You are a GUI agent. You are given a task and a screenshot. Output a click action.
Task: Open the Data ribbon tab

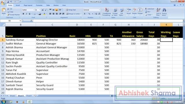[x=48, y=5]
